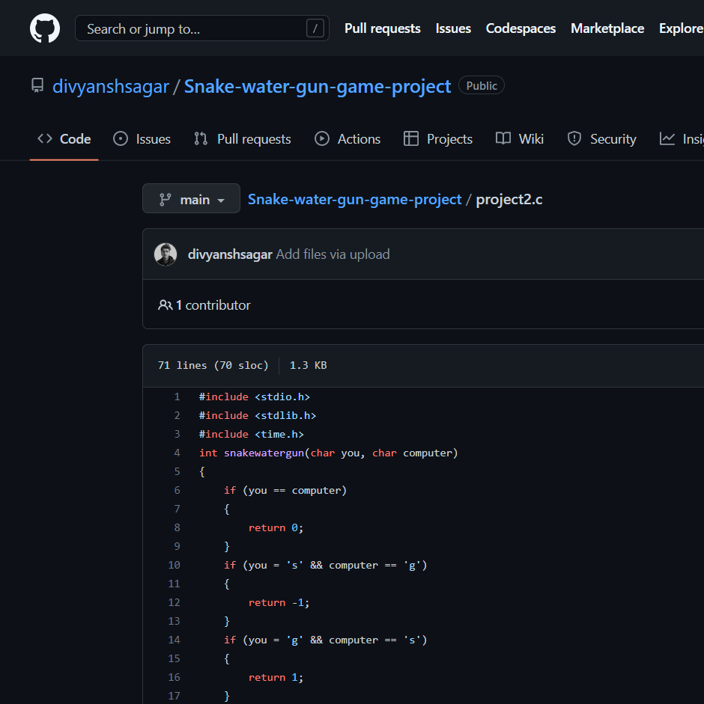
Task: Select code line number 14
Action: tap(174, 640)
